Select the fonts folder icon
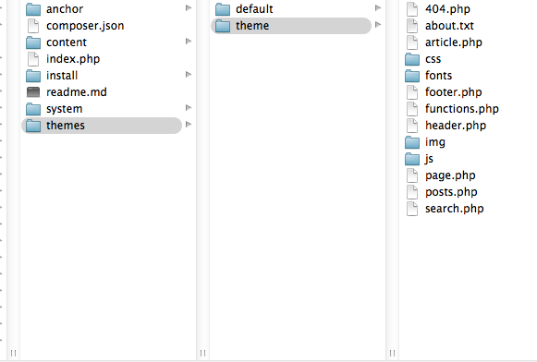537x362 pixels. pos(412,76)
